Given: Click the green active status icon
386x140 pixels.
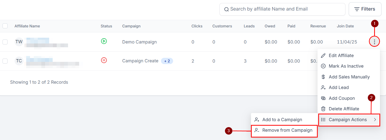Looking at the screenshot, I should 104,41.
